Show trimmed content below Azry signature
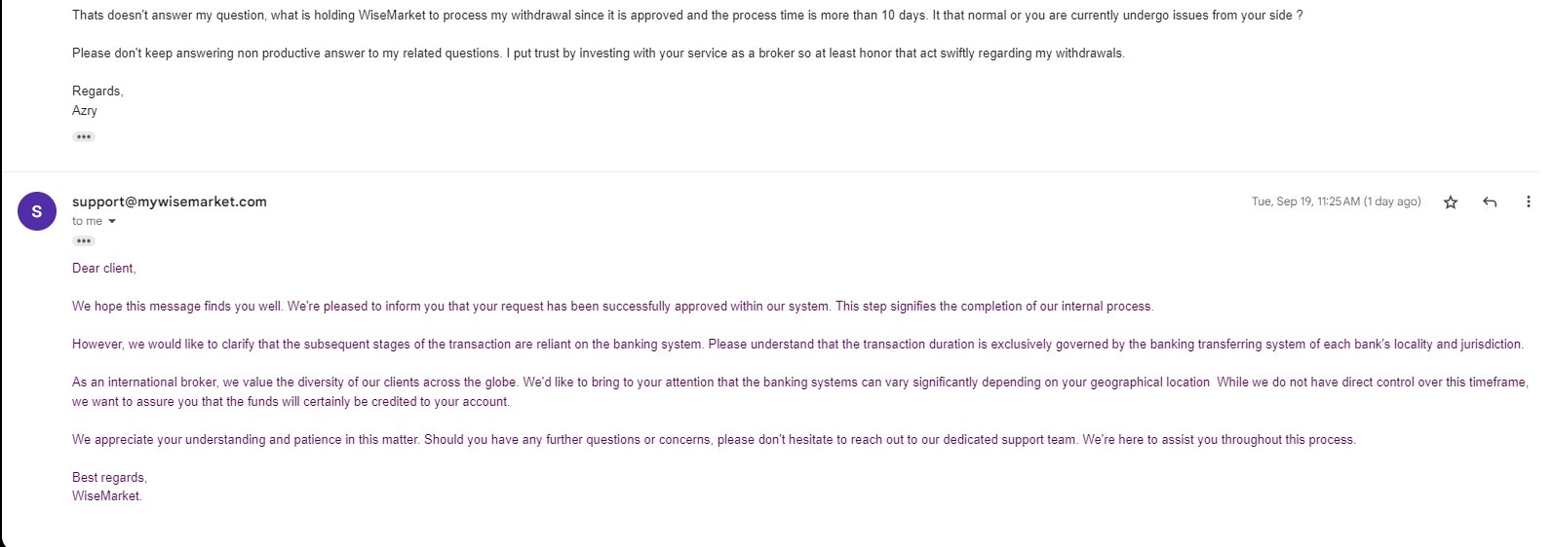Screen dimensions: 1554x547 (84, 137)
